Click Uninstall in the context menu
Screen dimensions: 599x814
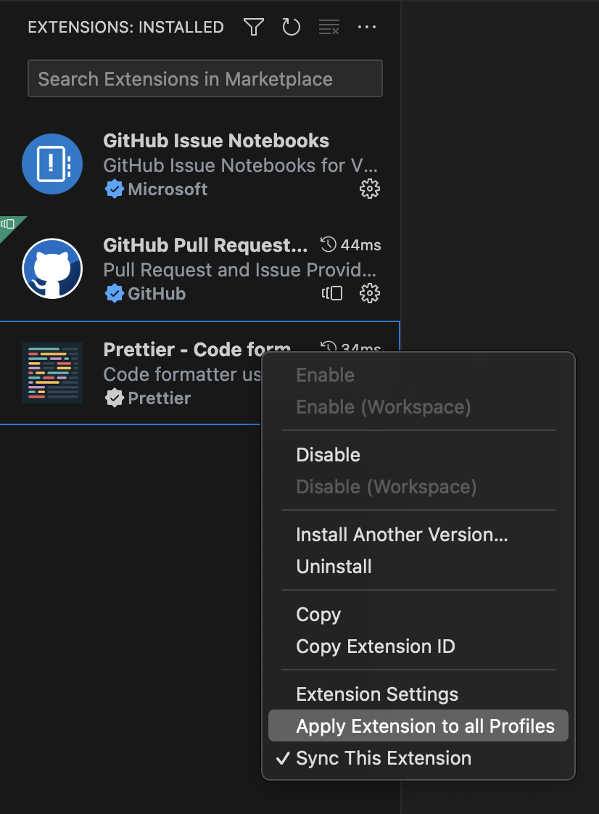tap(334, 567)
